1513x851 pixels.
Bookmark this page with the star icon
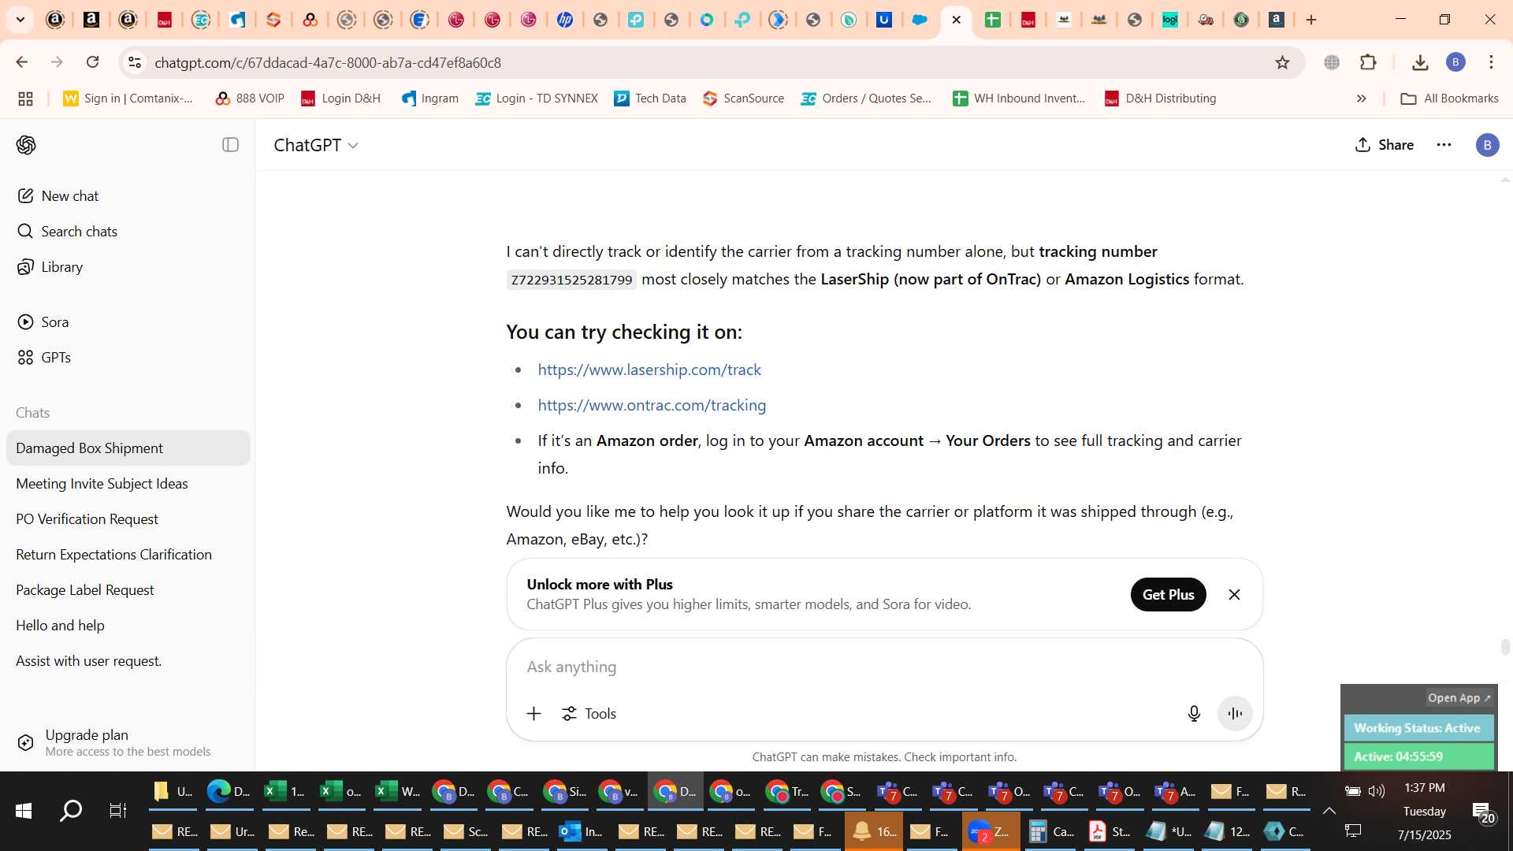(x=1282, y=62)
